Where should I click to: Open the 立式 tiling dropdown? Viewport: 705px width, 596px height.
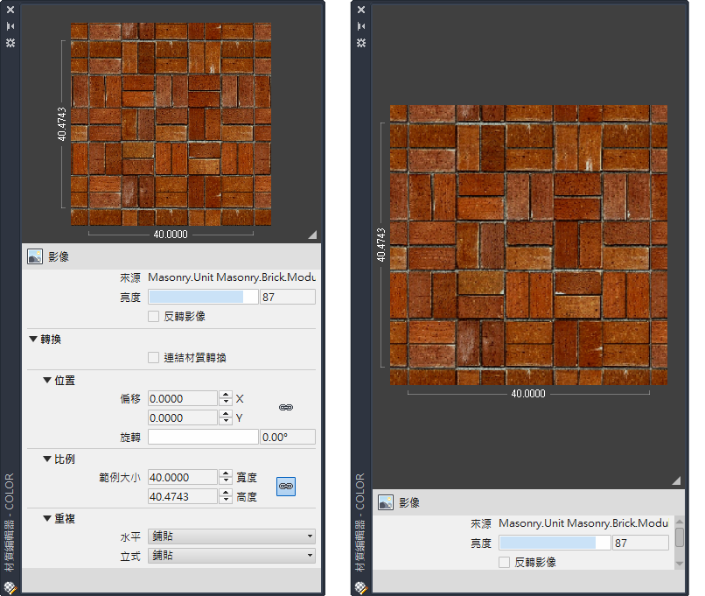[x=232, y=556]
